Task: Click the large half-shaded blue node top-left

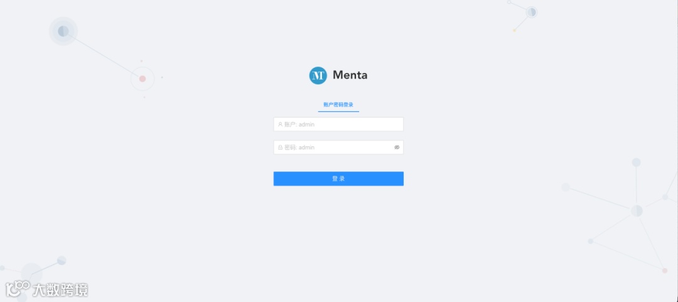Action: pos(63,31)
